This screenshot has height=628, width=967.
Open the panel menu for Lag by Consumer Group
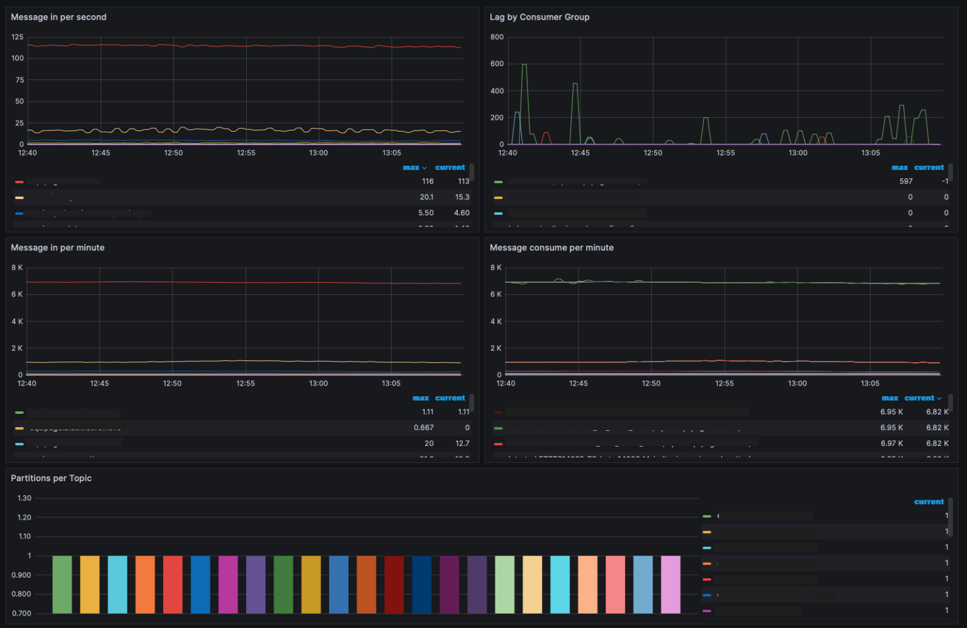coord(540,17)
